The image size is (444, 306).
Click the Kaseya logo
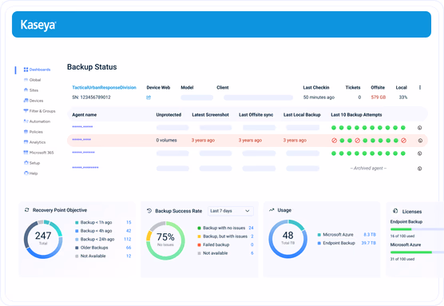coord(38,25)
